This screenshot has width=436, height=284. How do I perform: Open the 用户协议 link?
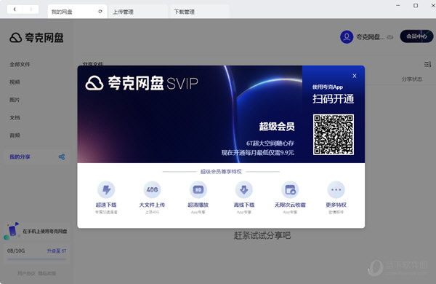[26, 273]
